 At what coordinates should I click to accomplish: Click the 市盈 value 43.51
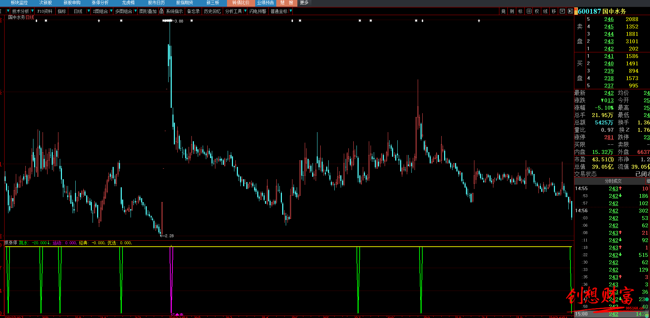point(603,160)
